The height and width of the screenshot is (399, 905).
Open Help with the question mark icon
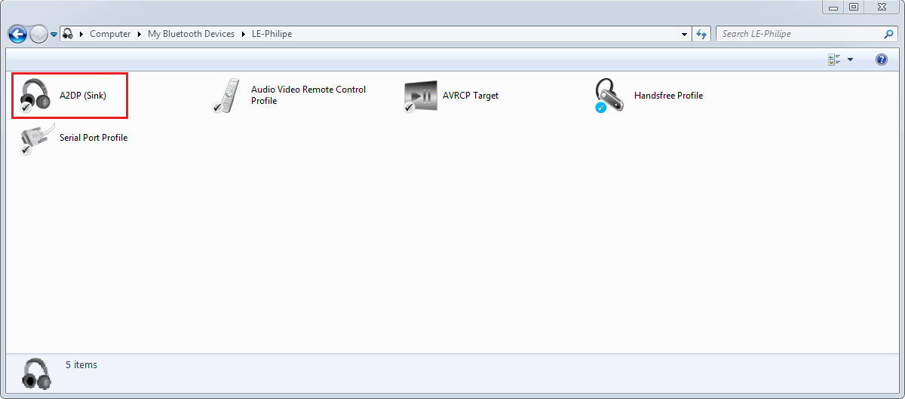(882, 59)
